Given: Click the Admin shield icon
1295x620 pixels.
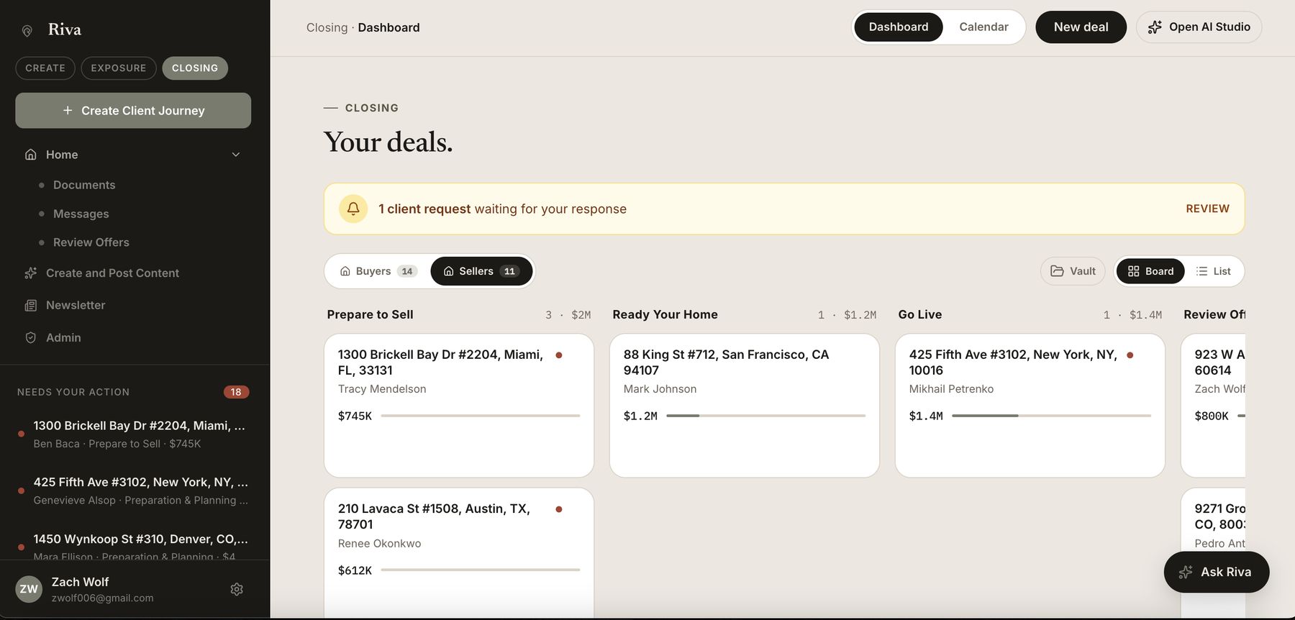Looking at the screenshot, I should (30, 337).
